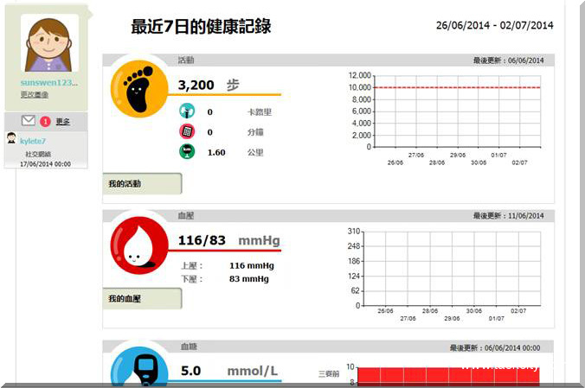Screen dimensions: 585x388
Task: Click the red blood drop icon
Action: pos(138,245)
